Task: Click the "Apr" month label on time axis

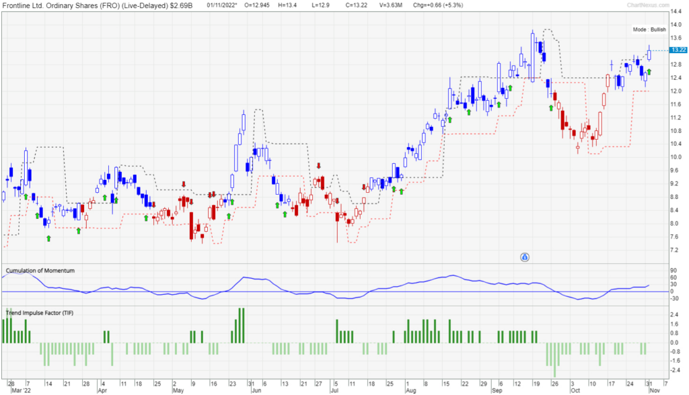Action: pyautogui.click(x=102, y=390)
